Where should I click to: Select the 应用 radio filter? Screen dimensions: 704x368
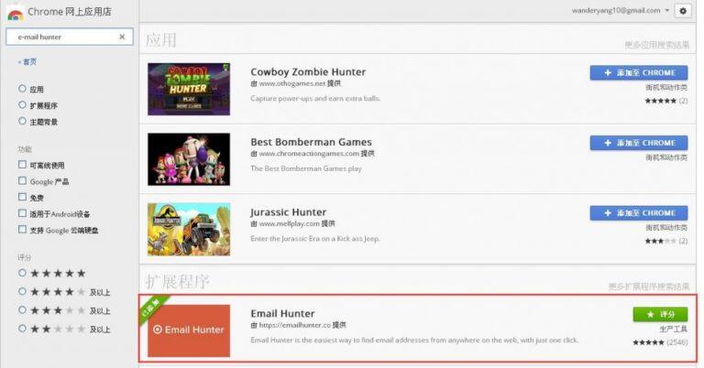click(22, 88)
